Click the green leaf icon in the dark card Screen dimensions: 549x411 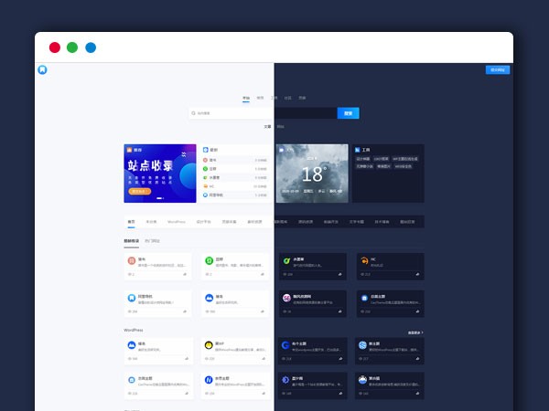coord(286,260)
